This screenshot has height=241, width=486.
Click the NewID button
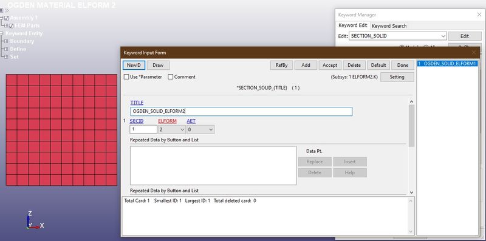pyautogui.click(x=134, y=65)
